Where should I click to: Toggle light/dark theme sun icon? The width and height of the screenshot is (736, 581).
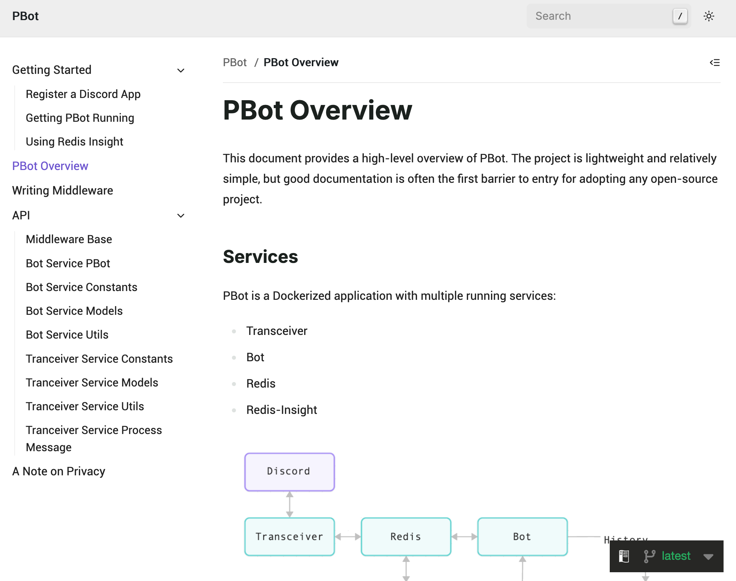pos(709,16)
